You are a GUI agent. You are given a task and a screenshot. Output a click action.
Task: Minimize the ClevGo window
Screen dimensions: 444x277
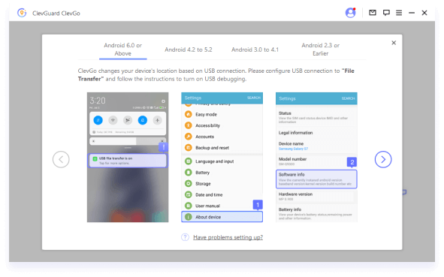412,13
